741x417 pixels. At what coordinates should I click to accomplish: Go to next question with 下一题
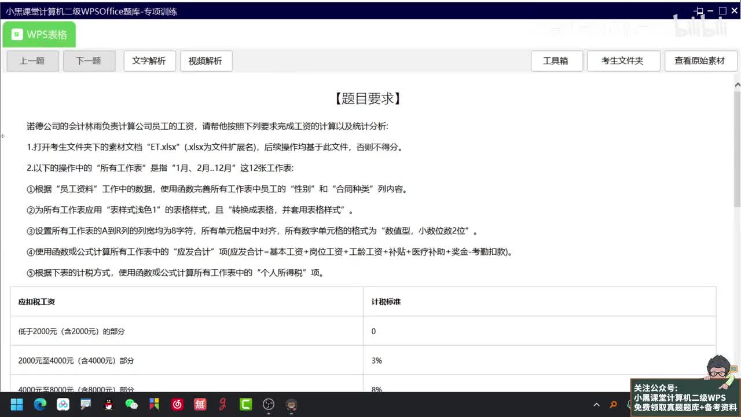[x=89, y=61]
